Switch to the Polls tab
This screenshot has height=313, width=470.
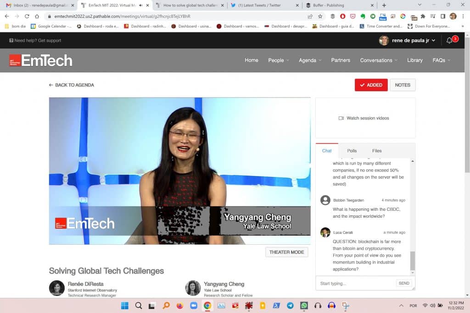[x=352, y=151]
